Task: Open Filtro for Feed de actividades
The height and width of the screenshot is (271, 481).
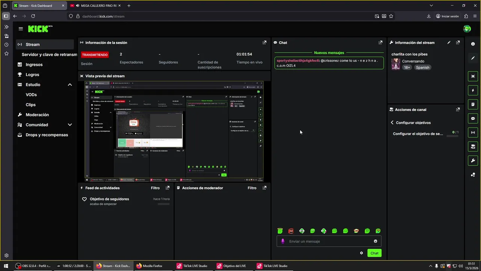Action: [155, 188]
